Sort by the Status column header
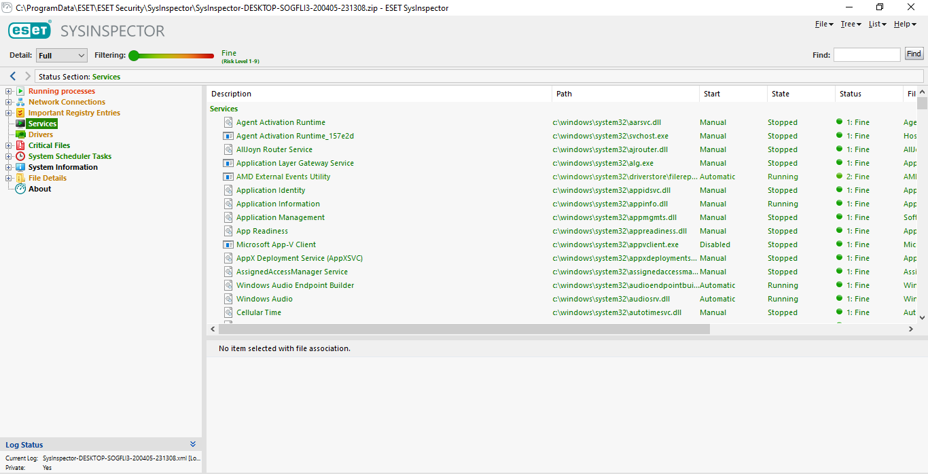This screenshot has width=928, height=474. [x=869, y=94]
